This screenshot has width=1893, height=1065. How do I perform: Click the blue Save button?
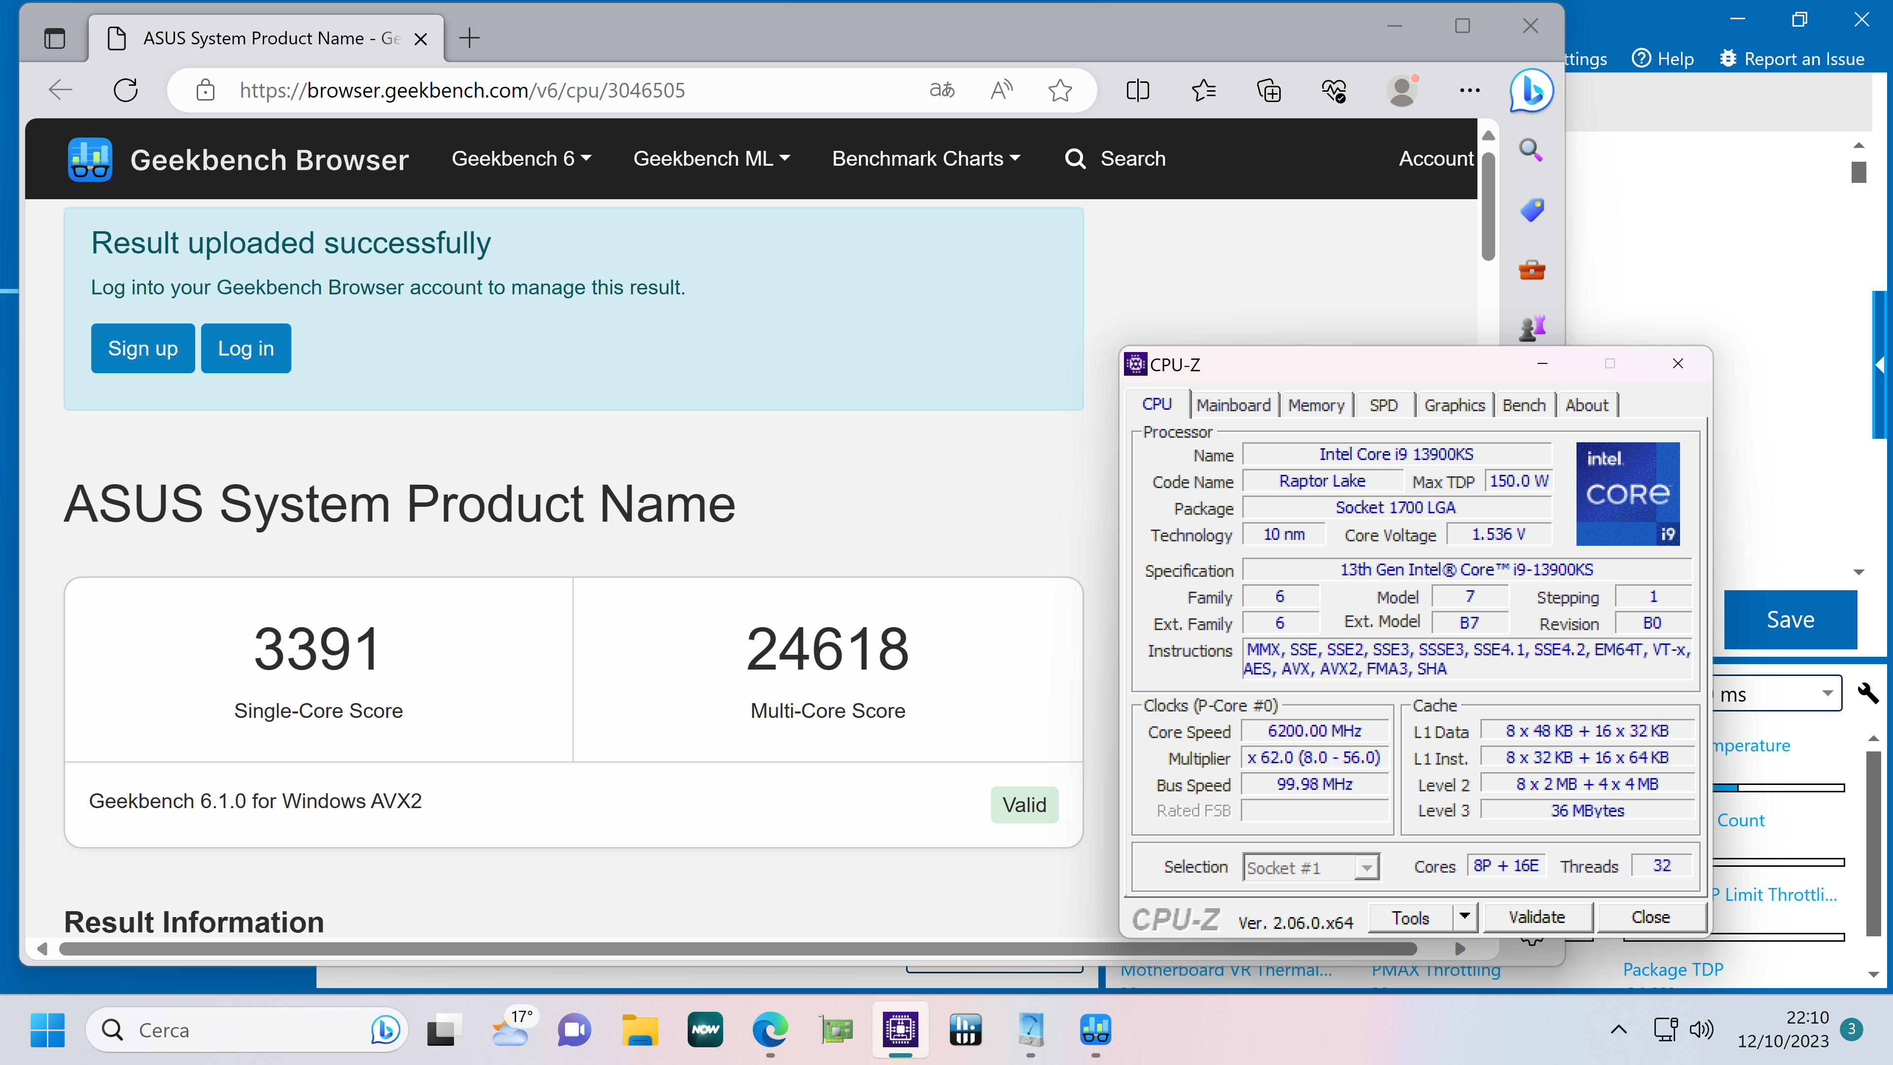click(x=1790, y=619)
